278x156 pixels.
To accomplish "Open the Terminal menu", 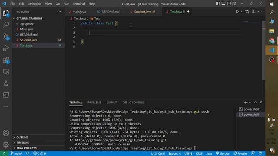I will (79, 4).
